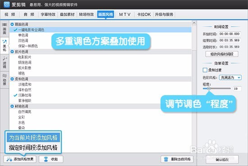This screenshot has width=248, height=166.
Task: Select the 褪色 style
Action: [22, 74]
